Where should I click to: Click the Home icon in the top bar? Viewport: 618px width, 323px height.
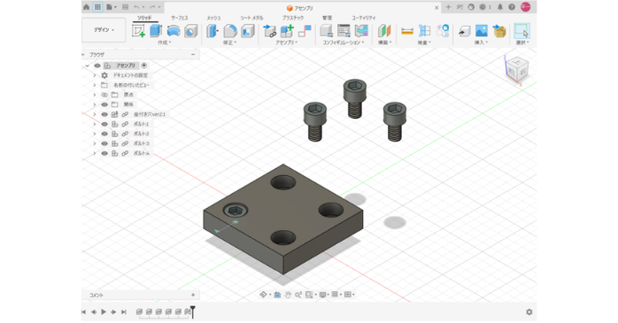(86, 7)
